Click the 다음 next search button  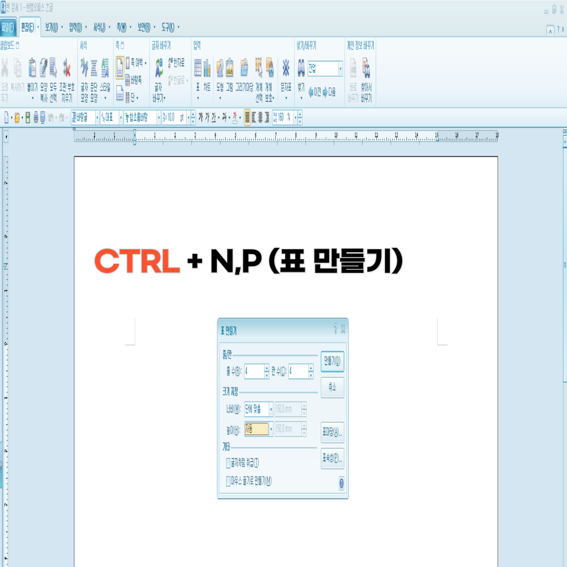click(329, 92)
